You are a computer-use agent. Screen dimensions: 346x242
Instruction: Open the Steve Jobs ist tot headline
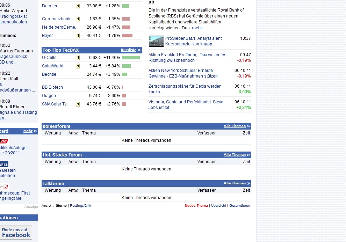[x=186, y=105]
